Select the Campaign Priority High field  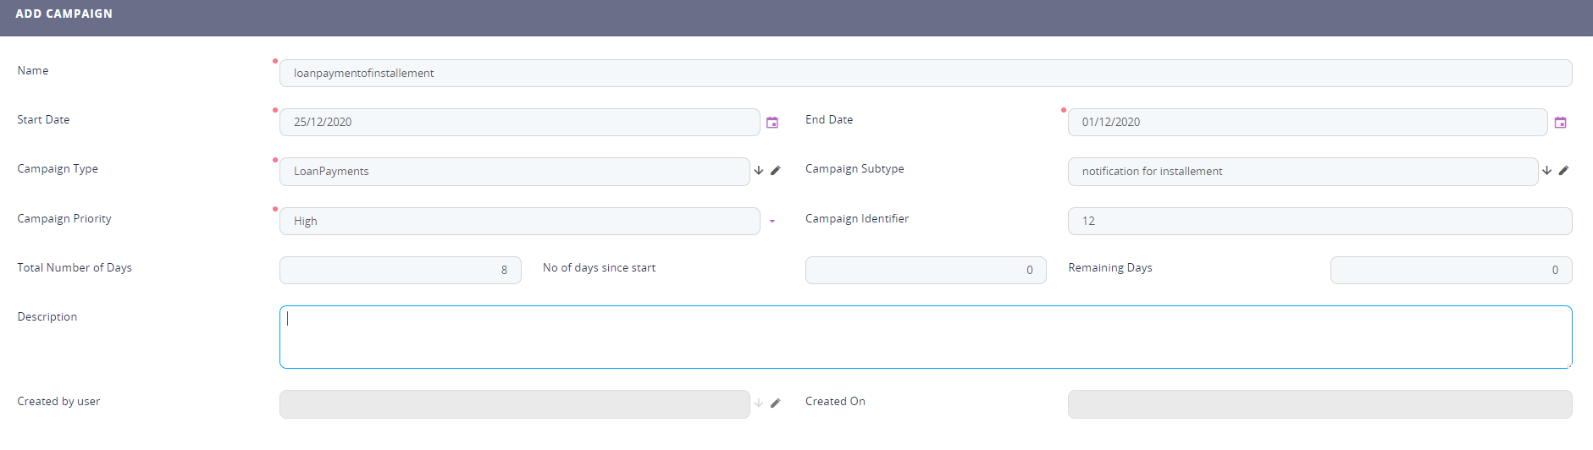(518, 222)
